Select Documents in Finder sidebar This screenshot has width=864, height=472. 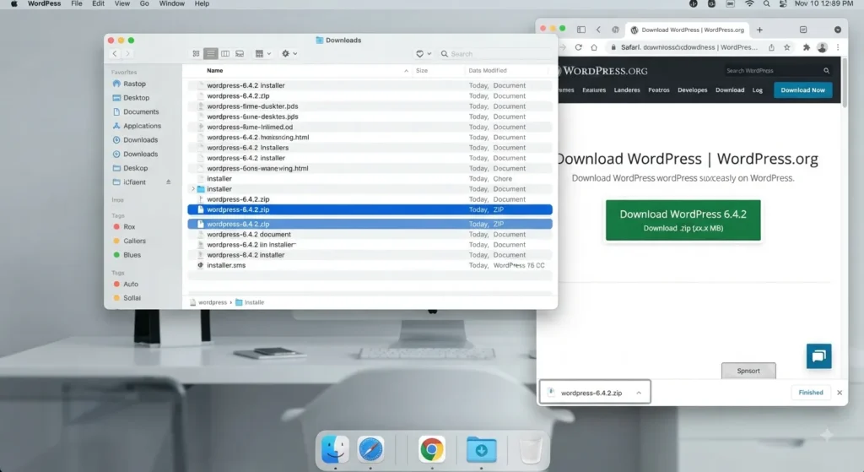click(x=141, y=112)
